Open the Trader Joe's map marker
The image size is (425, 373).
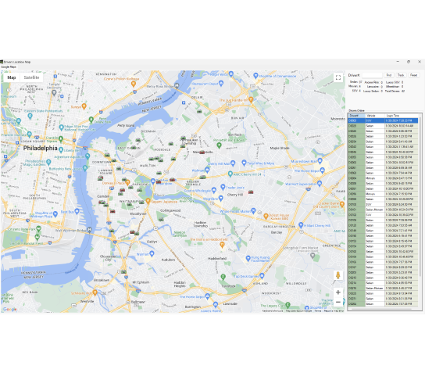[x=223, y=187]
